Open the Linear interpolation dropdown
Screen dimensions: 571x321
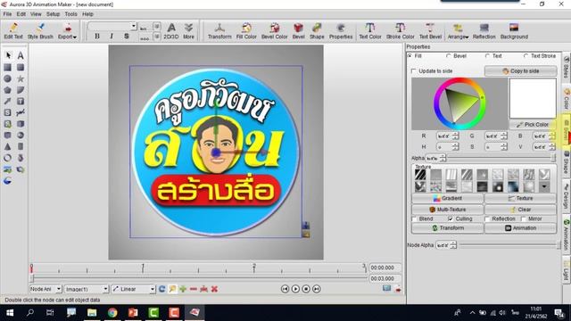(153, 289)
